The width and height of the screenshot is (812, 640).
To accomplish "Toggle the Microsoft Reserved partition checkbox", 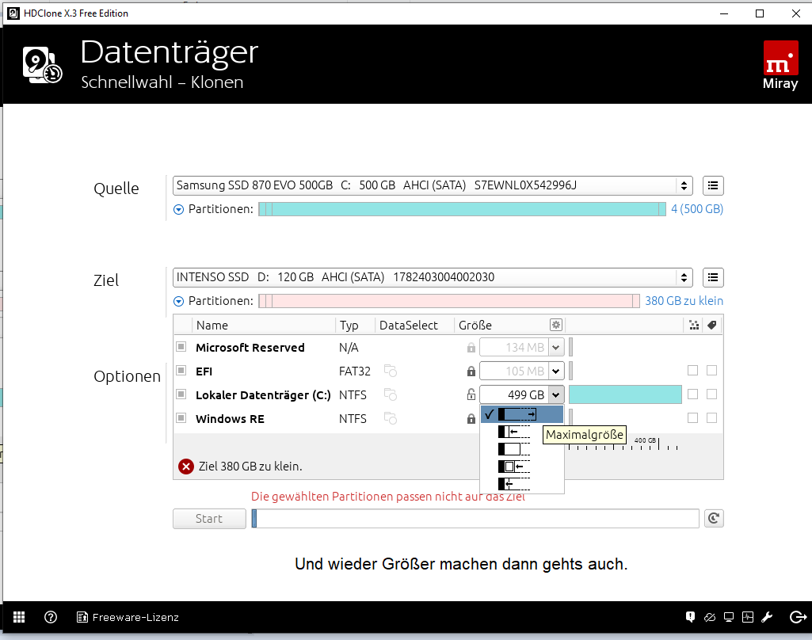I will 181,346.
